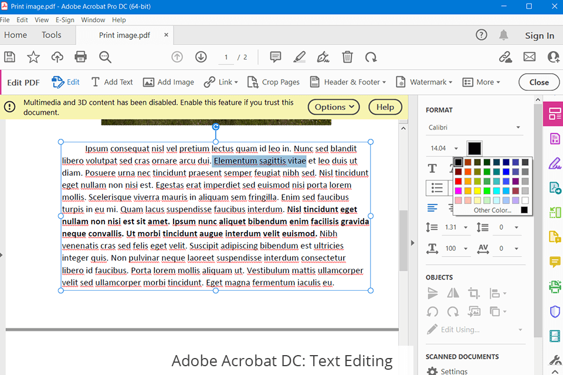Click the Help button in yellow warning bar

pos(385,107)
